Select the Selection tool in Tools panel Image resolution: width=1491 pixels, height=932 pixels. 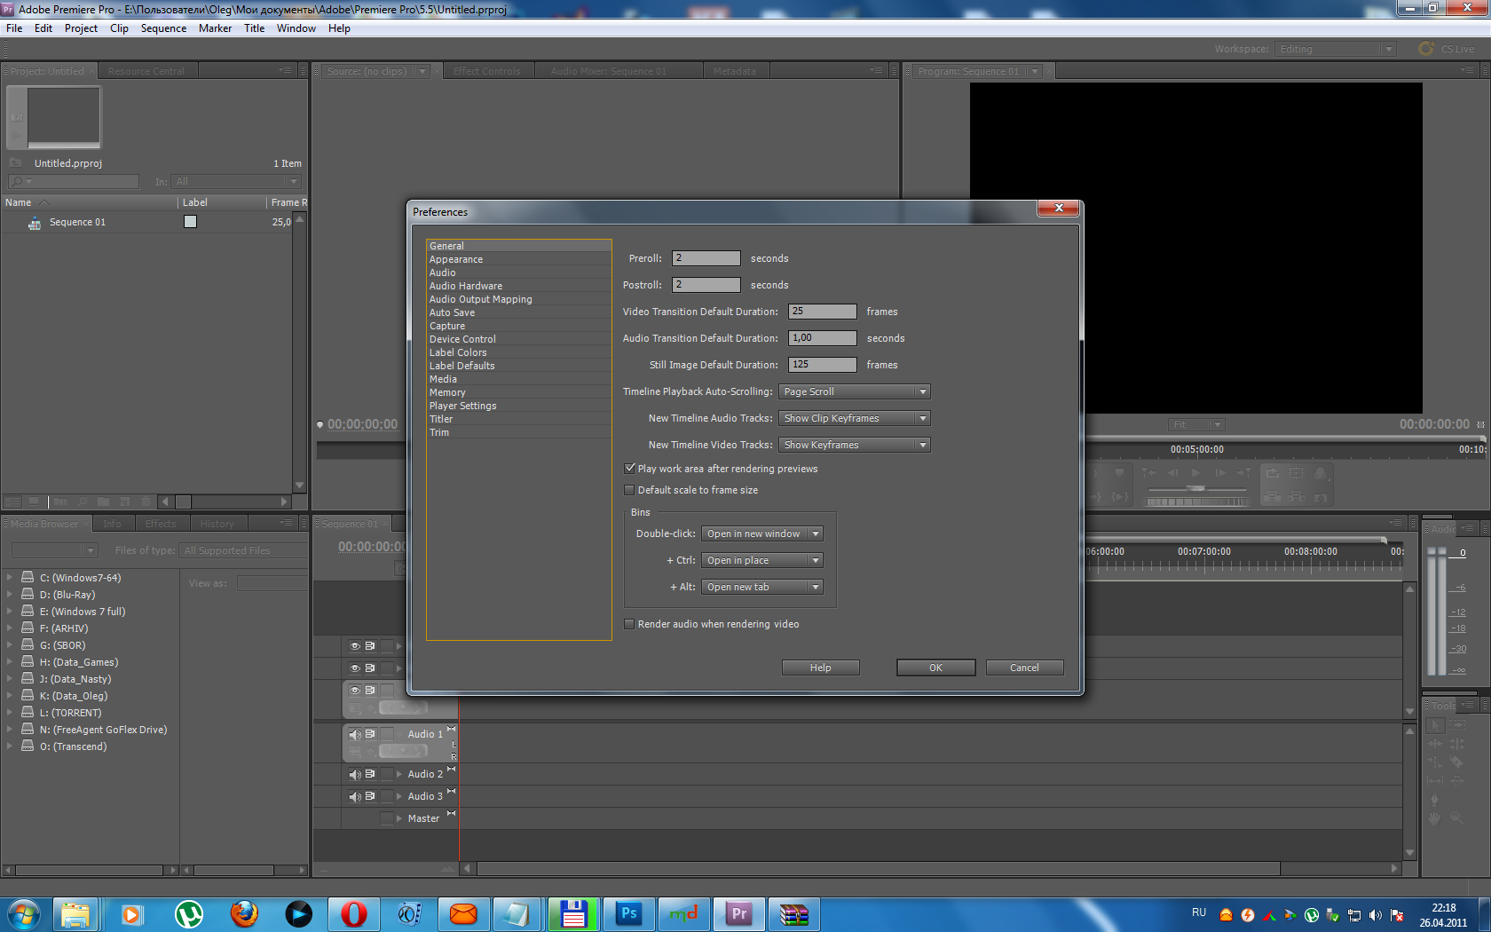pyautogui.click(x=1435, y=725)
